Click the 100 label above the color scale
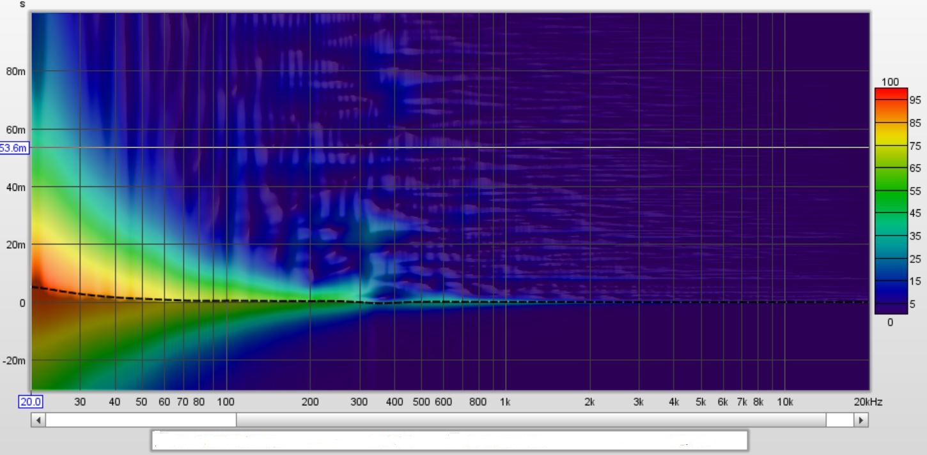Screen dimensions: 927x455 tap(889, 82)
